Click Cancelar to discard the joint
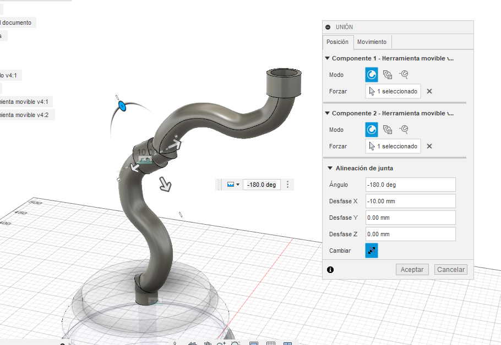This screenshot has width=501, height=345. [450, 269]
